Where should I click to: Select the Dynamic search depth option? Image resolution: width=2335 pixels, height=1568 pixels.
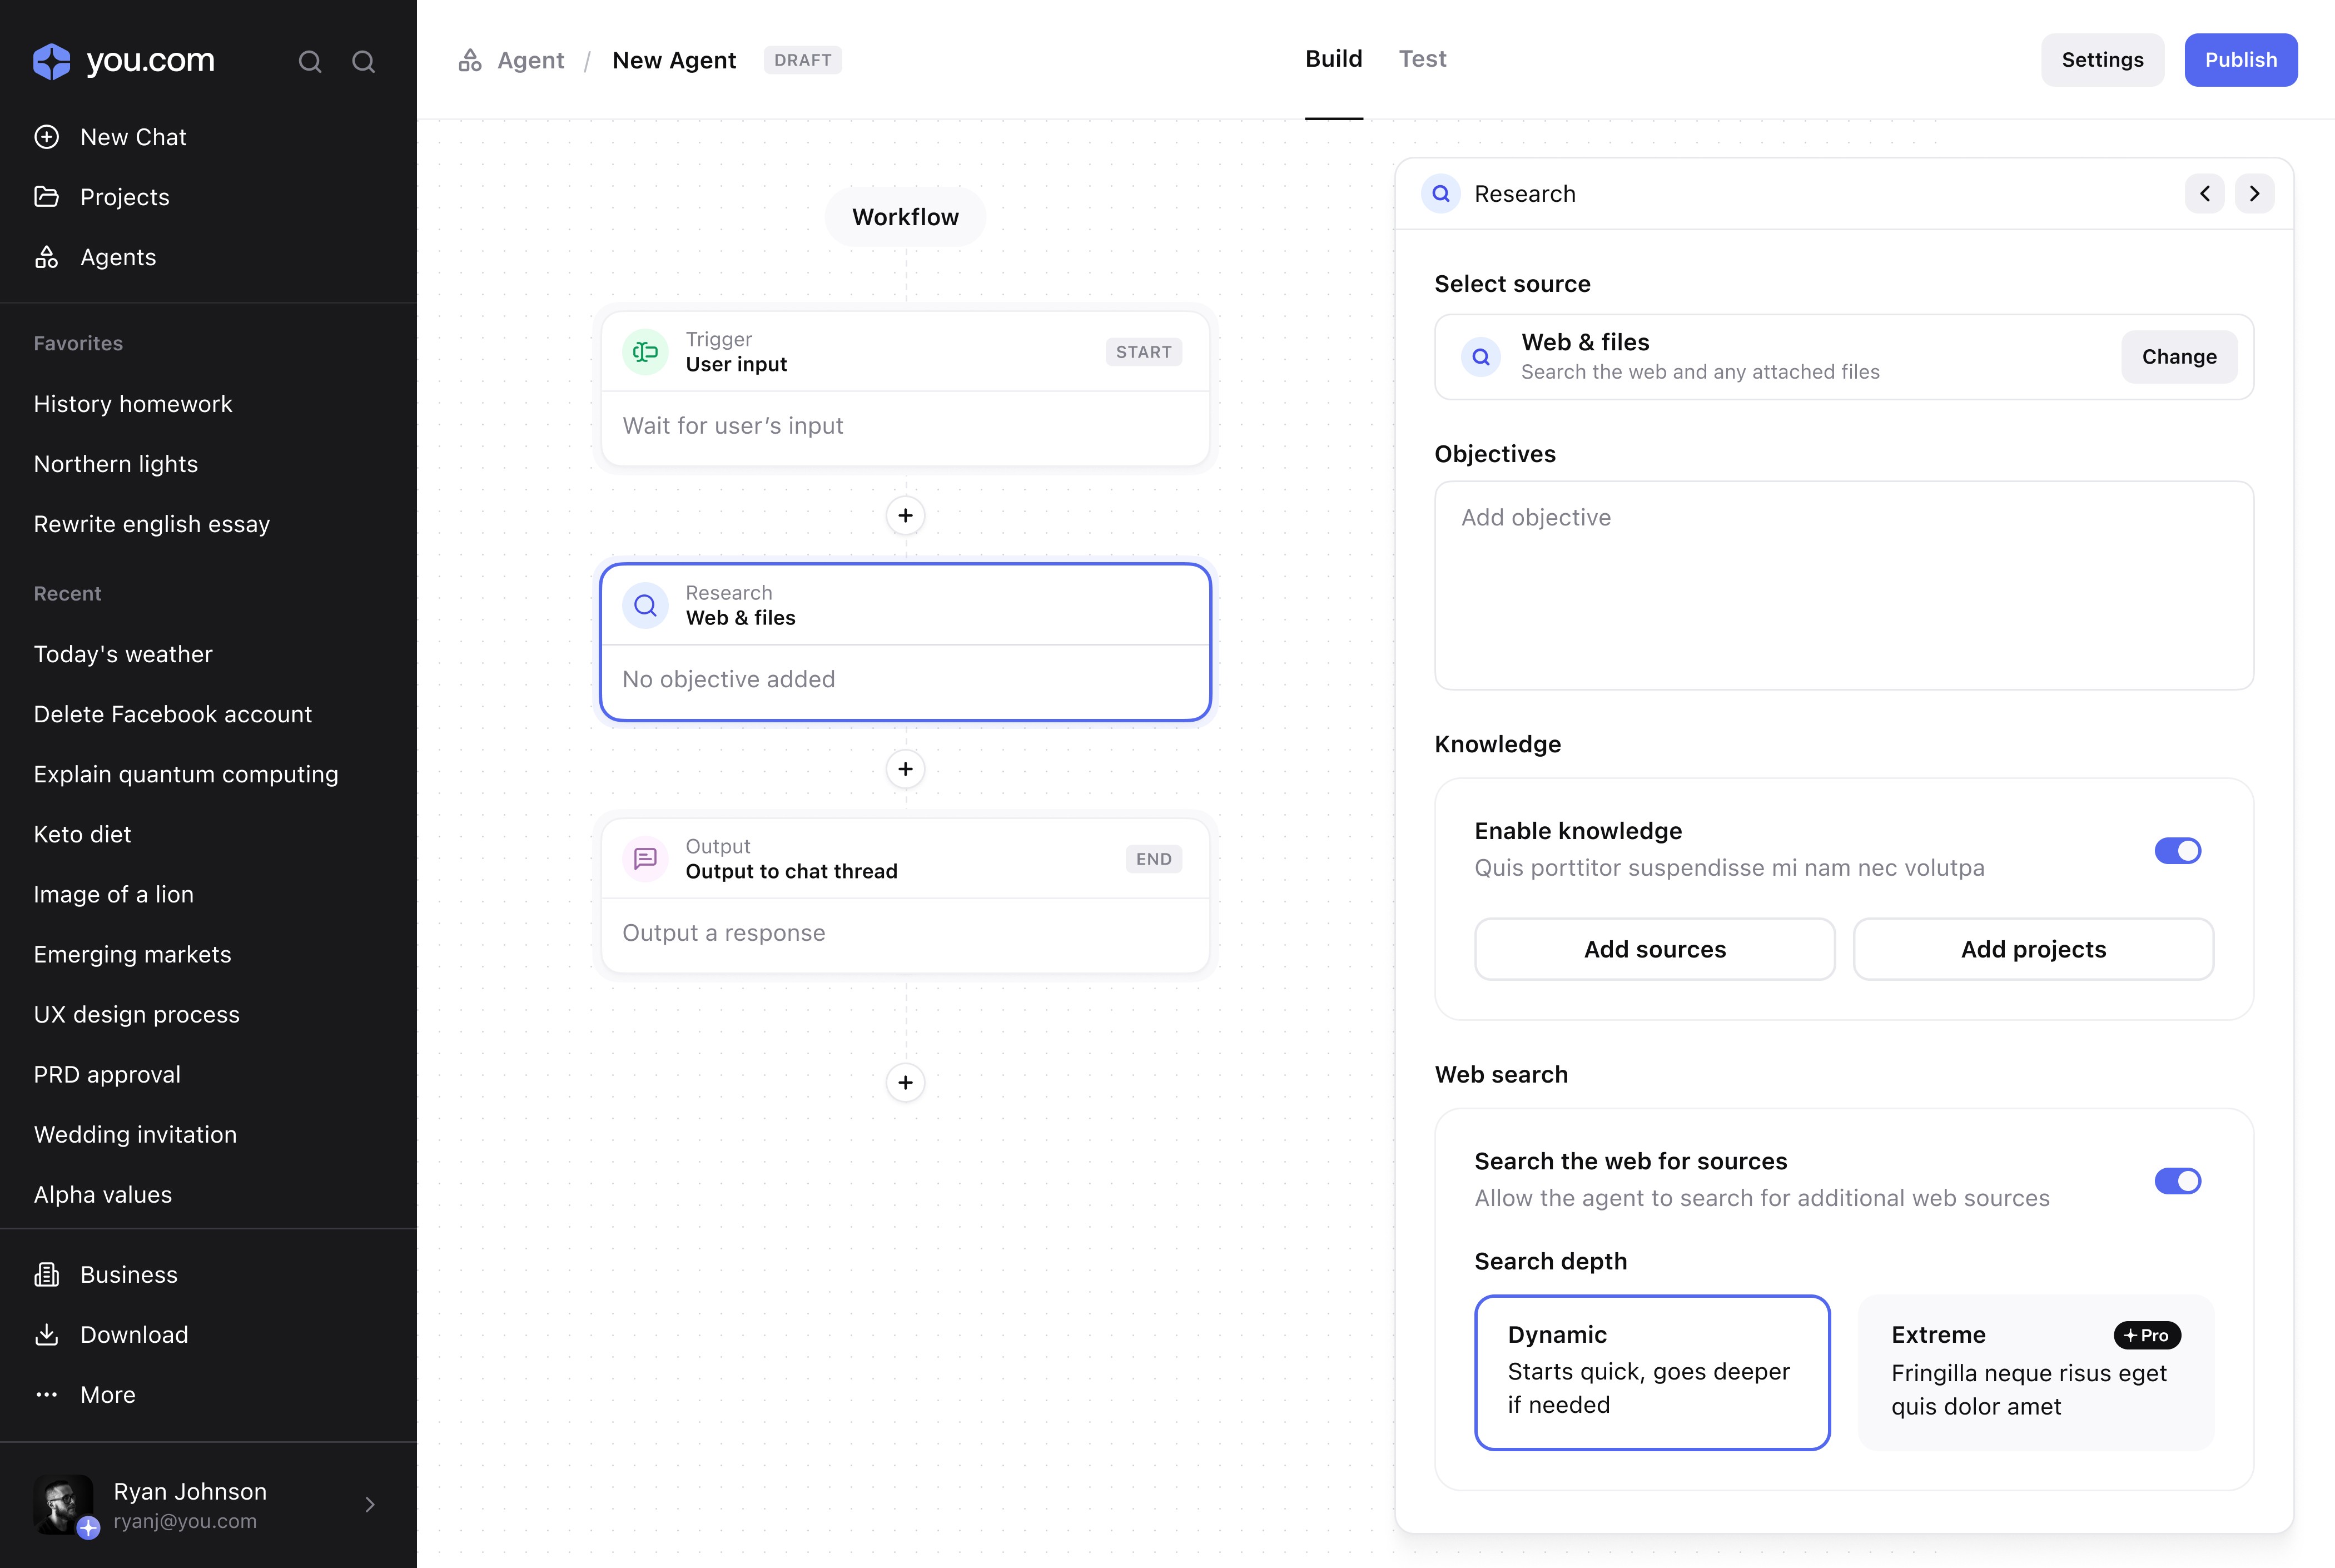tap(1651, 1372)
